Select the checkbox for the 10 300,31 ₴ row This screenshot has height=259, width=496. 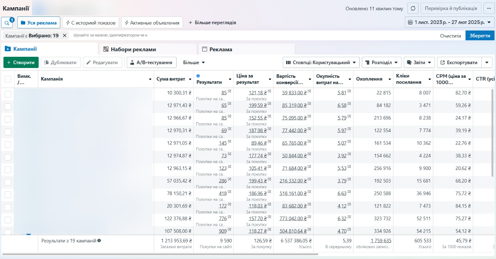[8, 94]
